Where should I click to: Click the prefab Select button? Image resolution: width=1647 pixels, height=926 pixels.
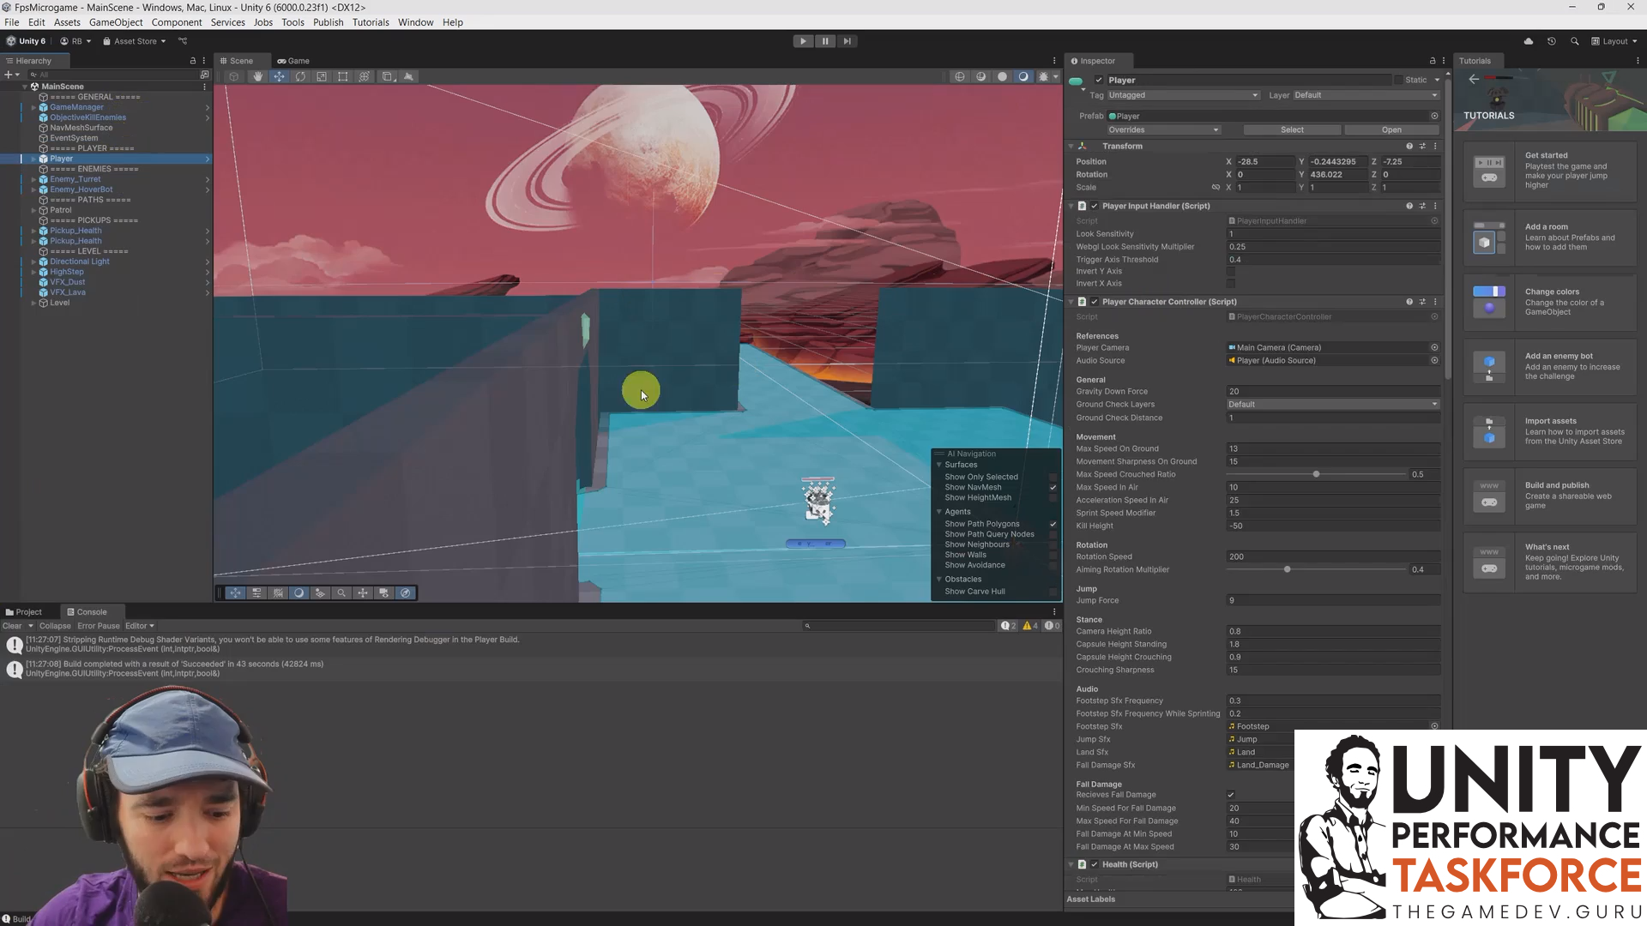[x=1292, y=129]
